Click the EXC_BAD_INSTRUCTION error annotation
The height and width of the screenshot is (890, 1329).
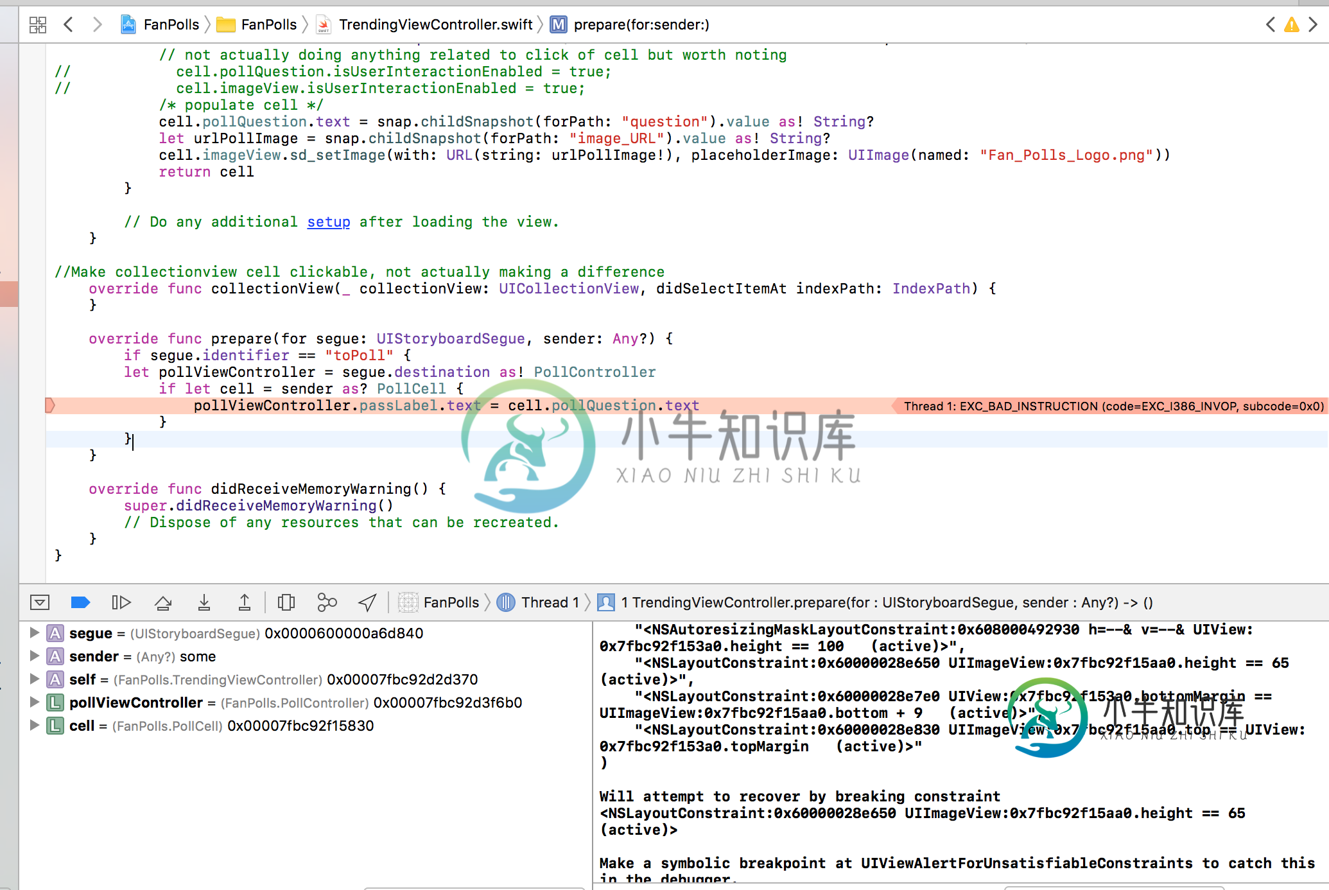[x=1110, y=406]
